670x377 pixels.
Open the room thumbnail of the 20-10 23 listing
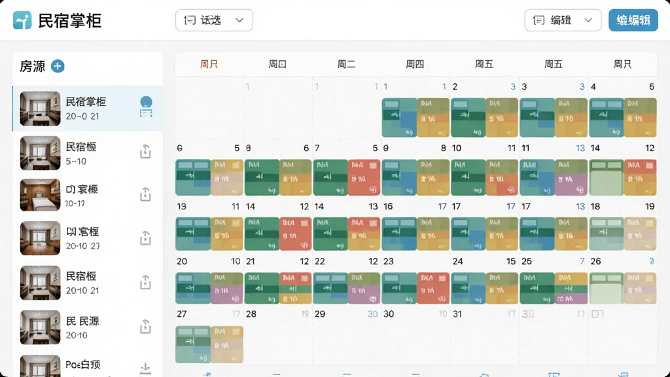(x=40, y=238)
